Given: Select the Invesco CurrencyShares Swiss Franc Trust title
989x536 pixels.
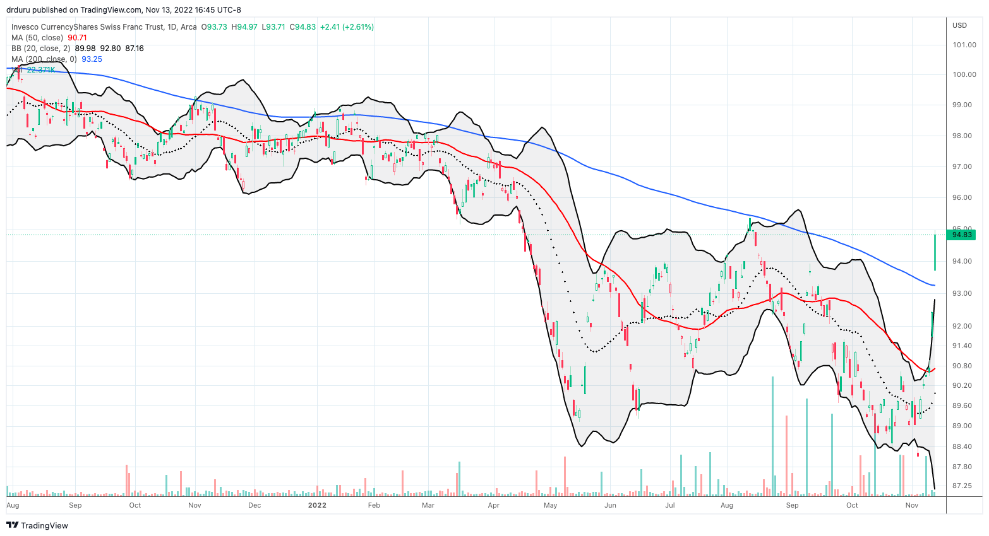Looking at the screenshot, I should coord(87,27).
